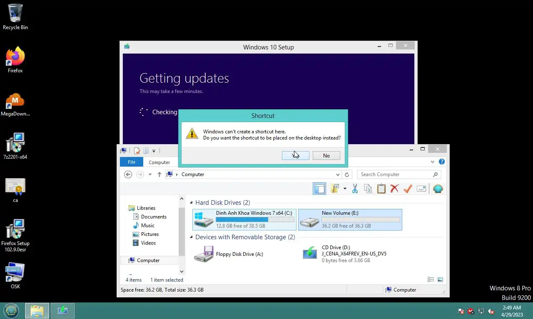Click the New folder quick access icon
This screenshot has height=319, width=533.
click(146, 151)
